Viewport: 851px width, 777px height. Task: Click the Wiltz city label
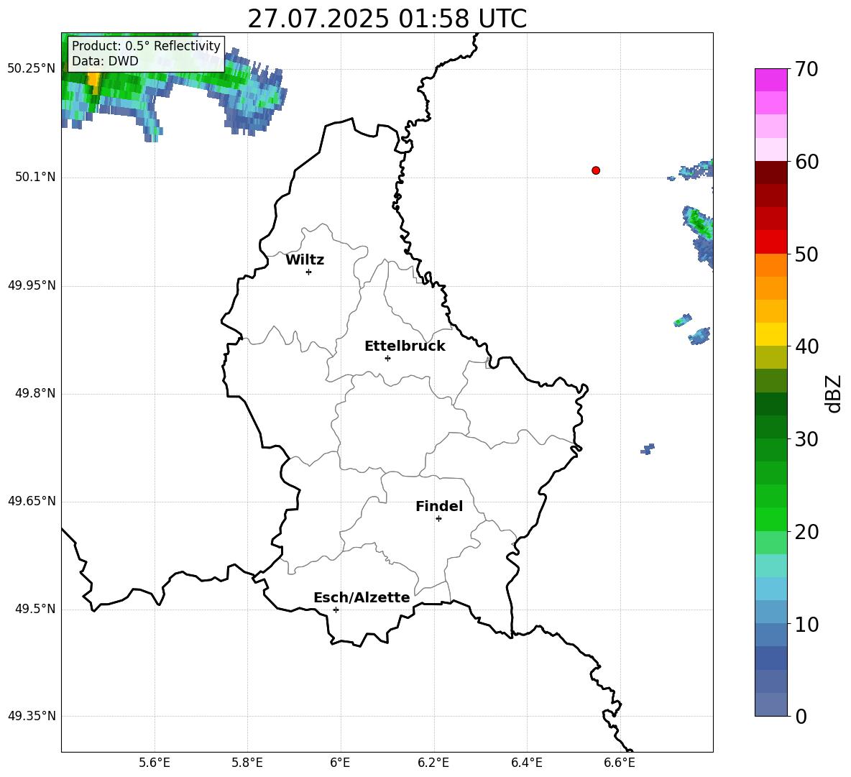click(305, 260)
